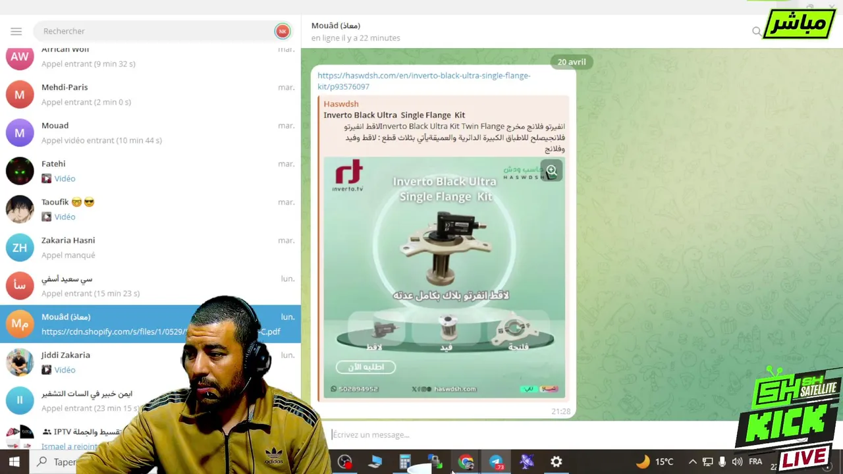843x474 pixels.
Task: Open the Telegram hamburger menu
Action: [16, 31]
